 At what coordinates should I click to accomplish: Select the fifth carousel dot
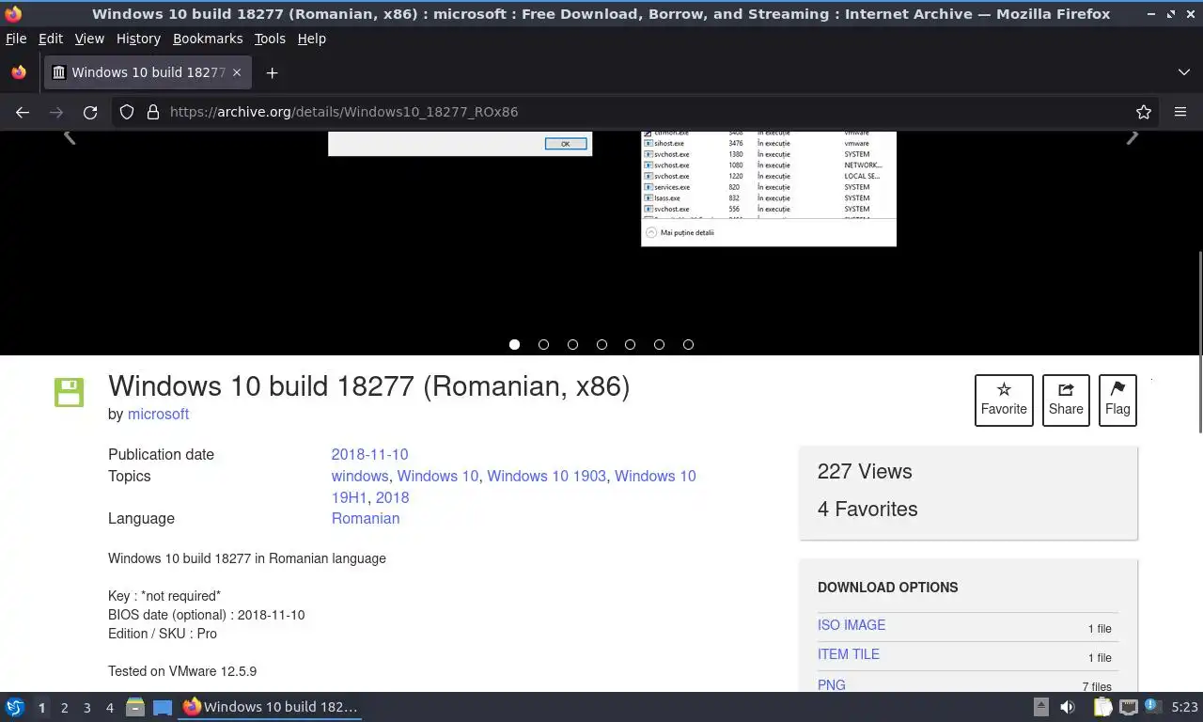coord(630,345)
